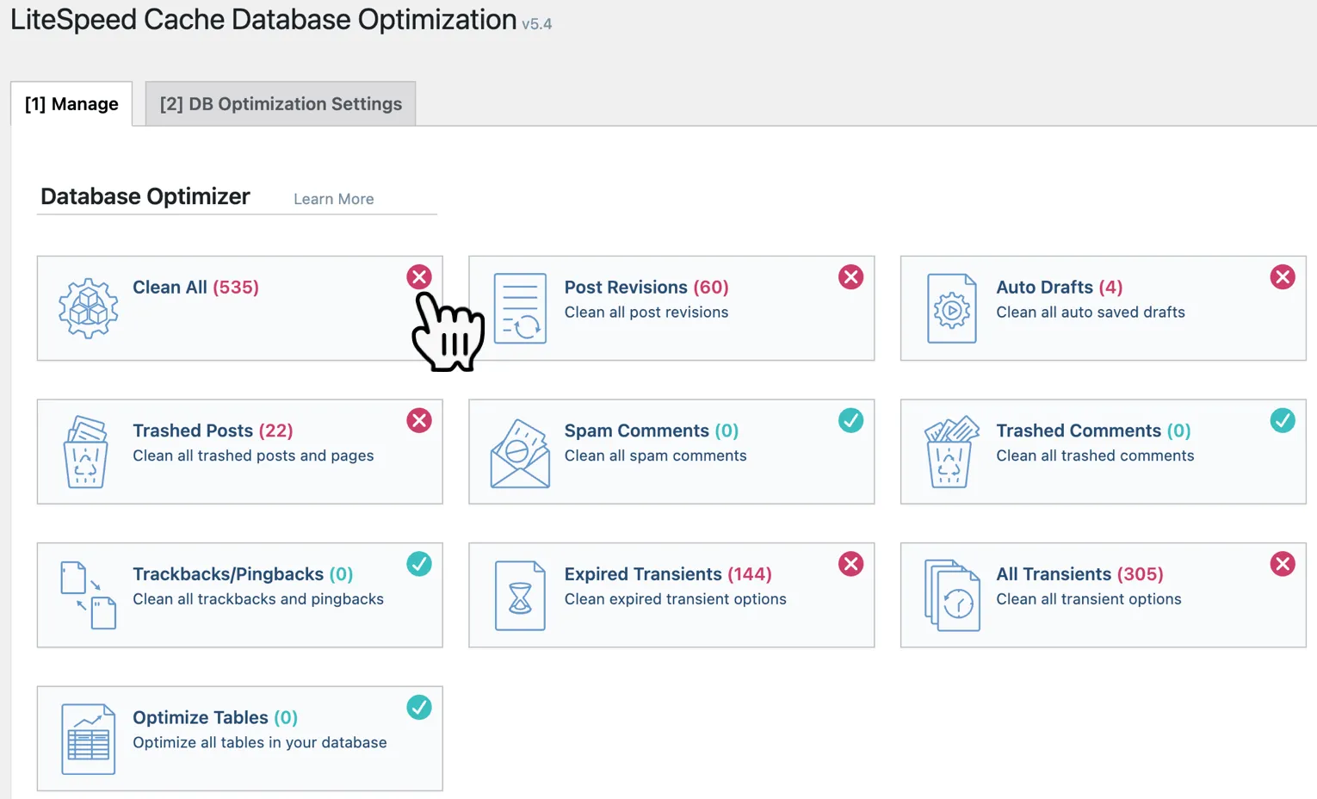Click the Trashed Comments bin icon
The image size is (1317, 799).
point(951,452)
